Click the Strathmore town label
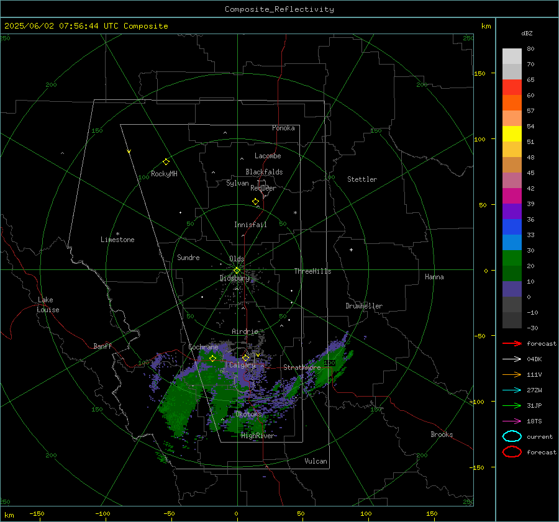Viewport: 559px width, 522px height. pyautogui.click(x=302, y=367)
